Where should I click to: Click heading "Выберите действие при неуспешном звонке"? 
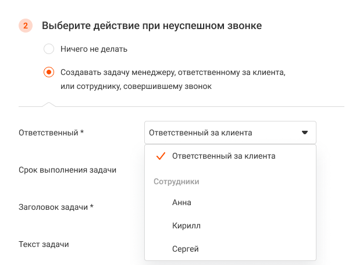(151, 26)
